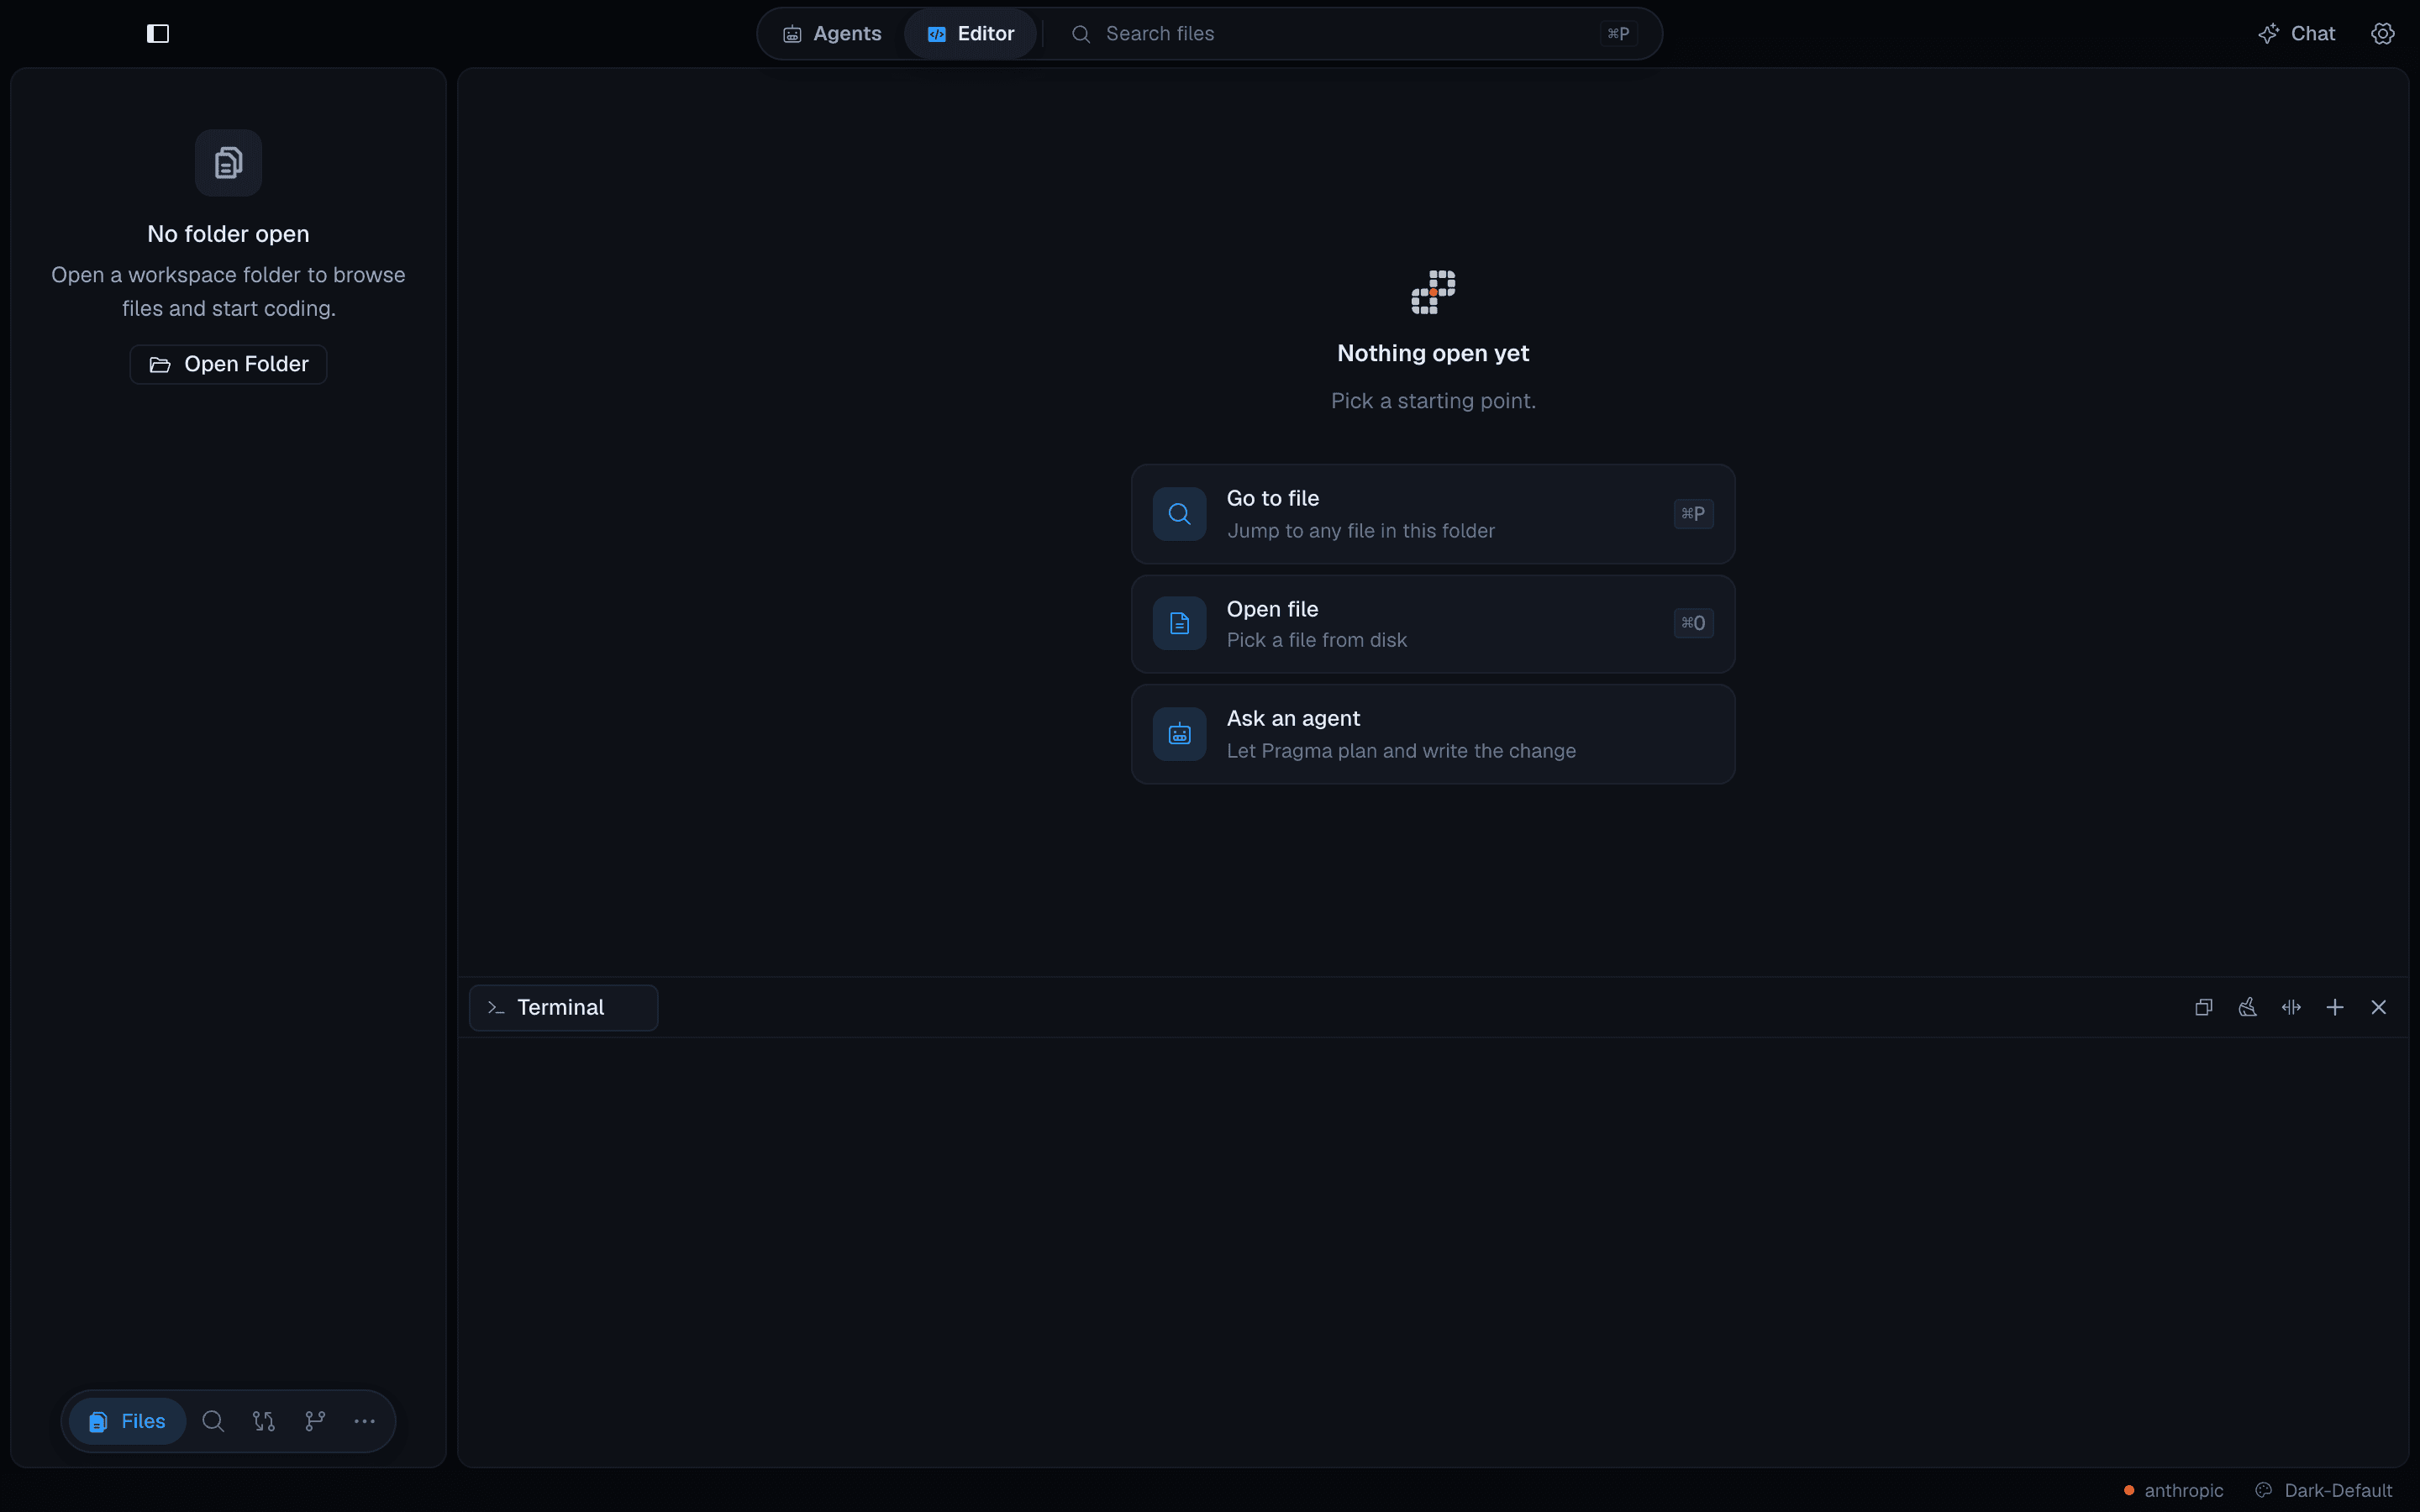Image resolution: width=2420 pixels, height=1512 pixels.
Task: Choose the Go to file card
Action: pyautogui.click(x=1432, y=514)
